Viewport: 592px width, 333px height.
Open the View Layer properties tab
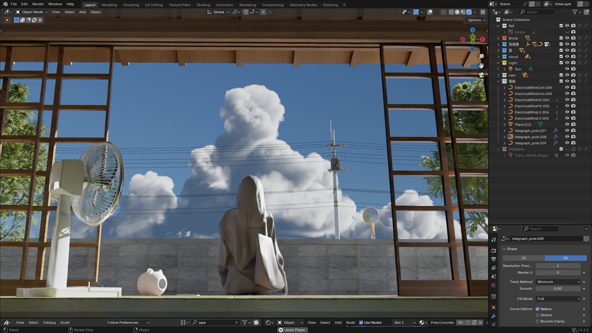coord(493,268)
